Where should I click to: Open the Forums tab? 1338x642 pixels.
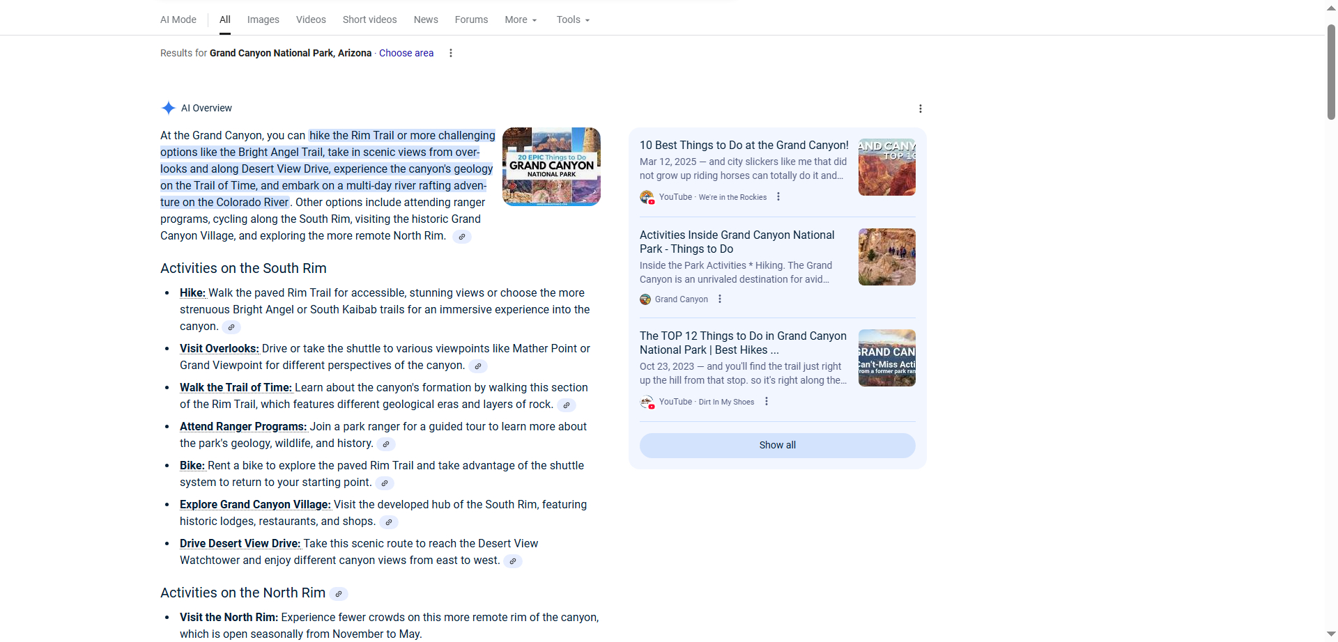(x=471, y=19)
